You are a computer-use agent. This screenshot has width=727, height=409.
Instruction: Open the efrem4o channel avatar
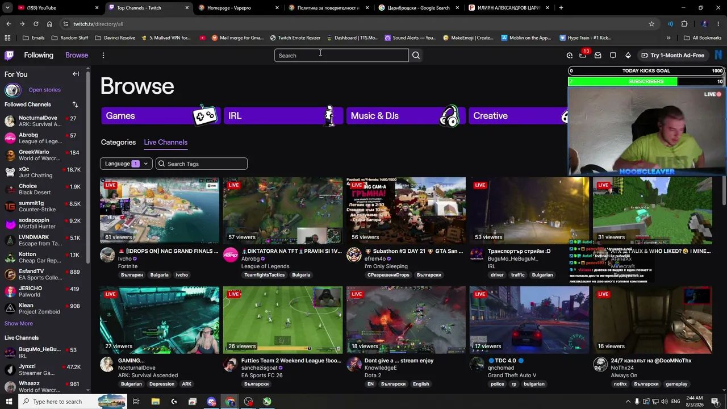tap(354, 254)
